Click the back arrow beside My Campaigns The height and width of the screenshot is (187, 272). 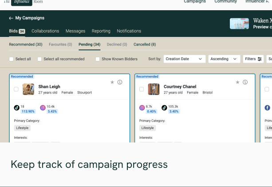pos(11,18)
